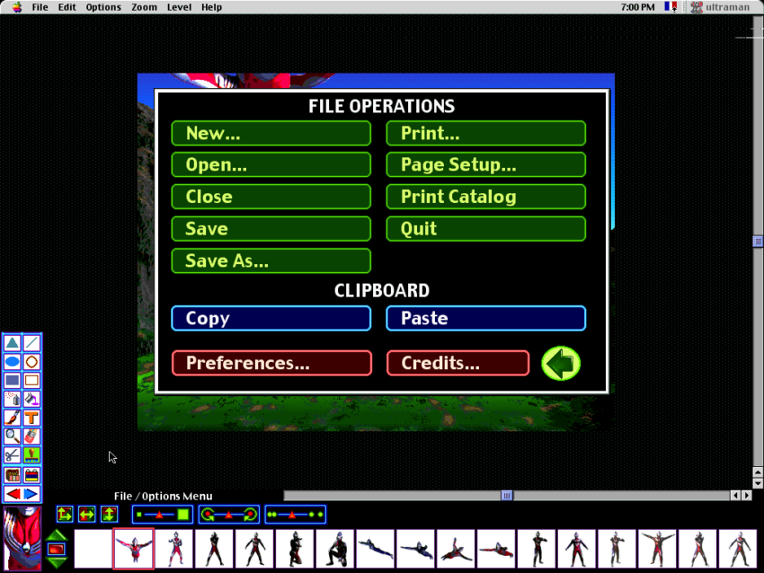This screenshot has height=573, width=764.
Task: Select the flying Ultraman stamp with red border
Action: click(x=134, y=549)
